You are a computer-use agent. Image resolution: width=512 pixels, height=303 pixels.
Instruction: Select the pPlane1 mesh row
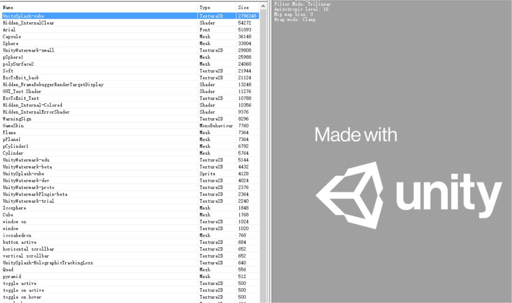[131, 139]
